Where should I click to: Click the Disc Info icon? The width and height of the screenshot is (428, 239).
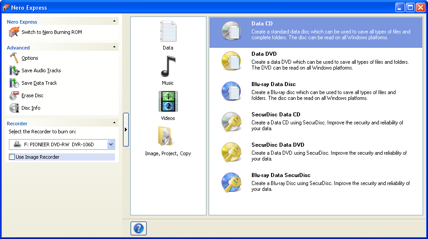click(14, 108)
